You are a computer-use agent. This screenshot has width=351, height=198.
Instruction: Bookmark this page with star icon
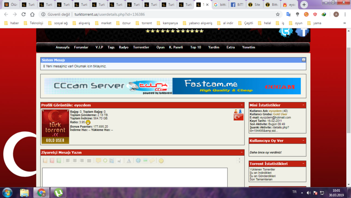pyautogui.click(x=278, y=14)
